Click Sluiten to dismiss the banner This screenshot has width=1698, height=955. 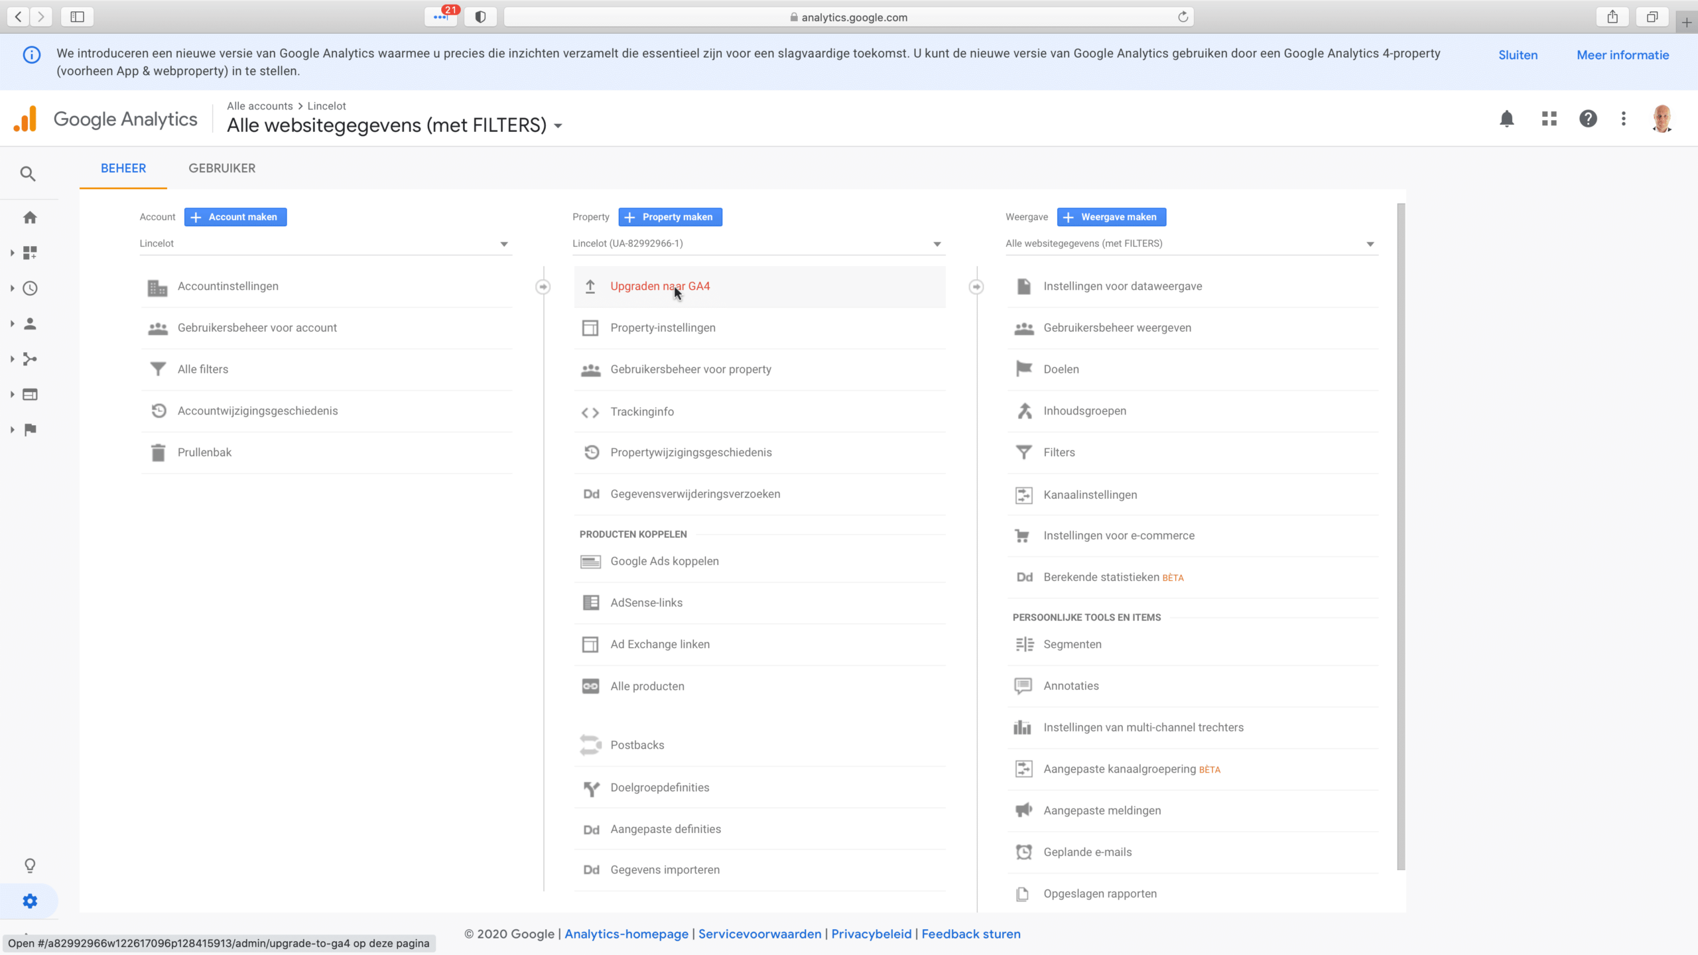[1518, 55]
